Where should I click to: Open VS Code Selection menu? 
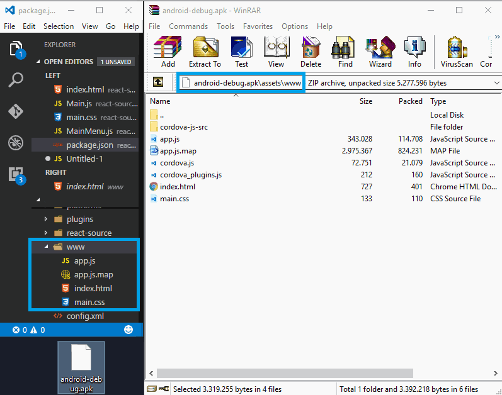coord(59,26)
